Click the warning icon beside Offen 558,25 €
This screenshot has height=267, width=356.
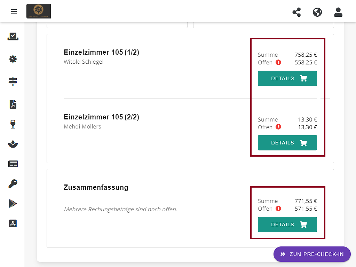pyautogui.click(x=278, y=62)
